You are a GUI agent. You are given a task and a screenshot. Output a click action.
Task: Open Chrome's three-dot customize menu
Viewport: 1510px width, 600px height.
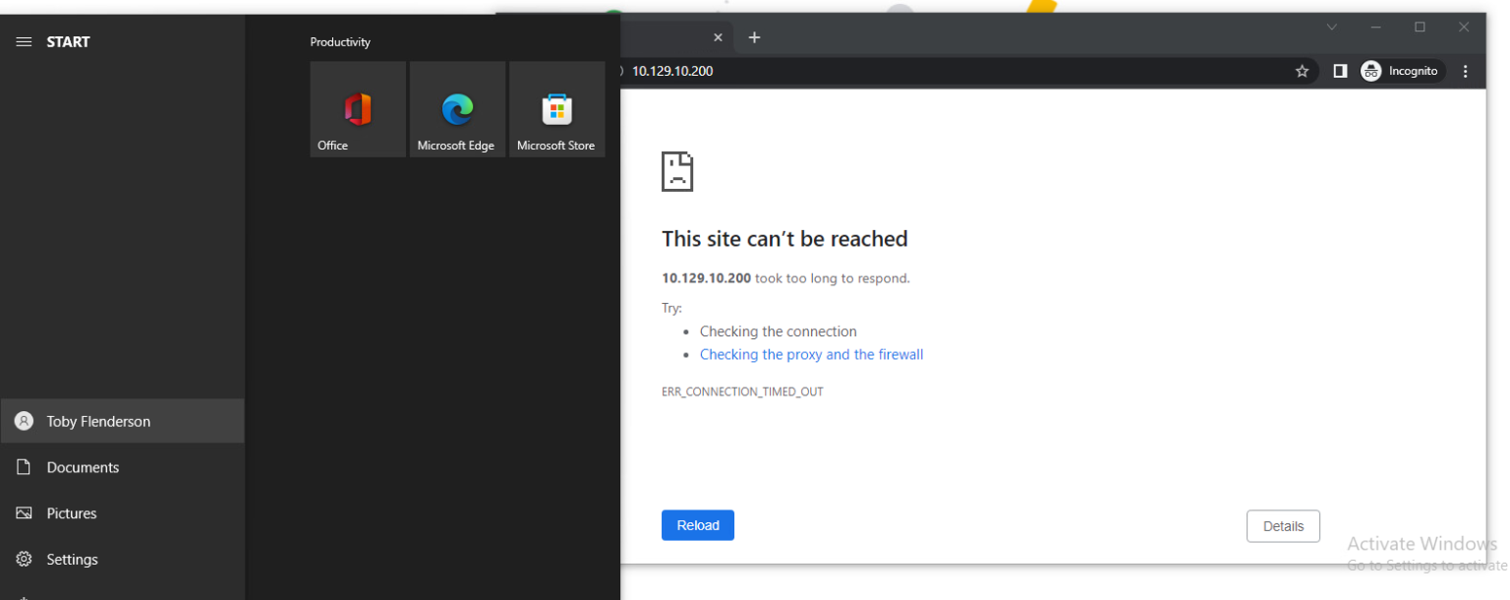tap(1466, 71)
